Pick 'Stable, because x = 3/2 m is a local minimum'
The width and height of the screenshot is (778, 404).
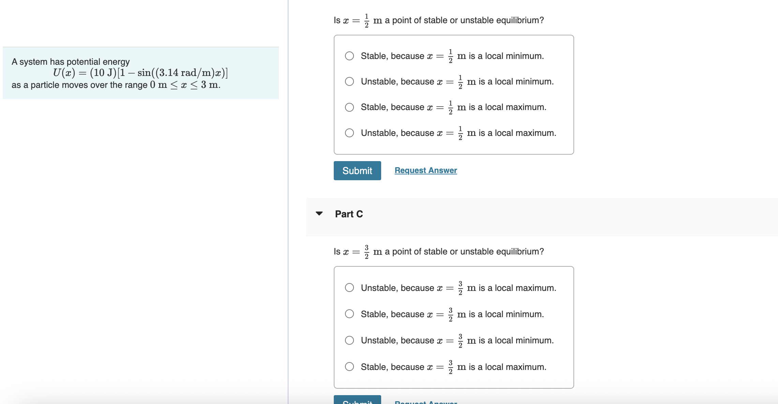point(349,314)
